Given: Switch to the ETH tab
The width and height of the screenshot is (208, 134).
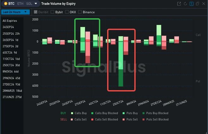Looking at the screenshot, I should pyautogui.click(x=20, y=4).
